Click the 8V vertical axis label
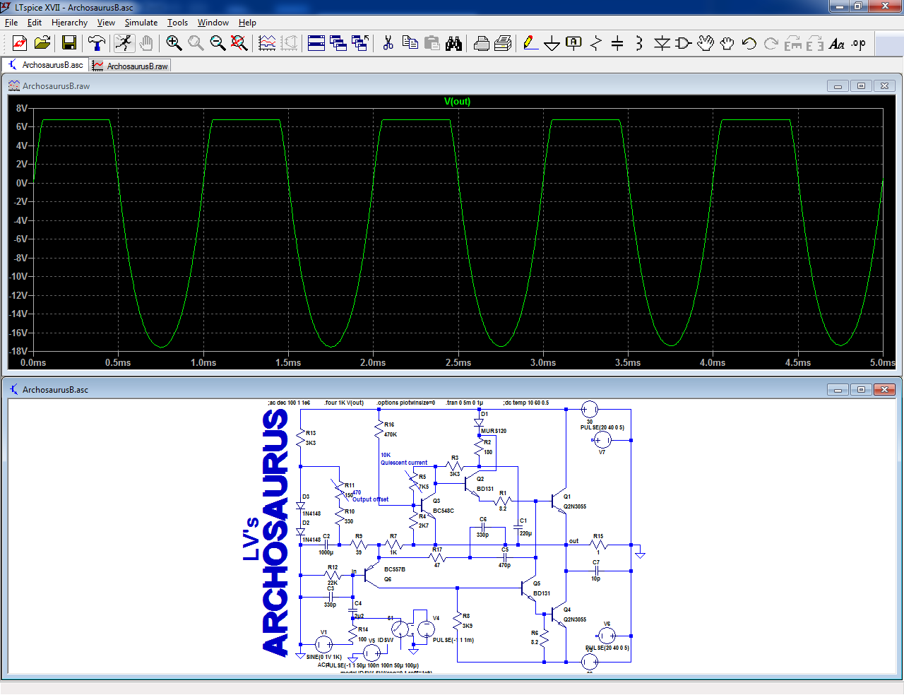 22,108
